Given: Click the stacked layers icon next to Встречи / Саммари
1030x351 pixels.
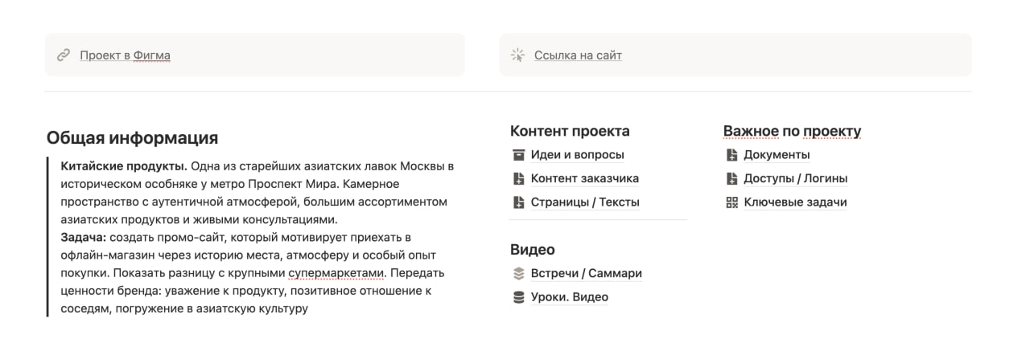Looking at the screenshot, I should coord(518,273).
